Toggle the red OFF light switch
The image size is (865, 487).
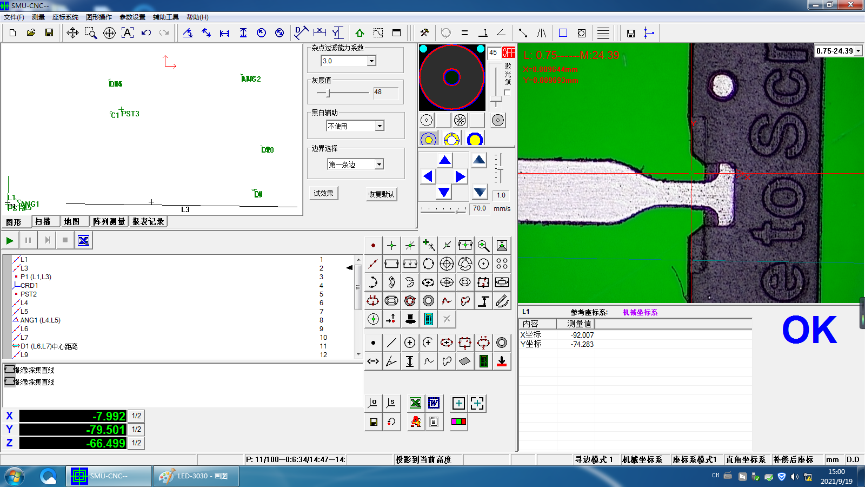[x=508, y=52]
